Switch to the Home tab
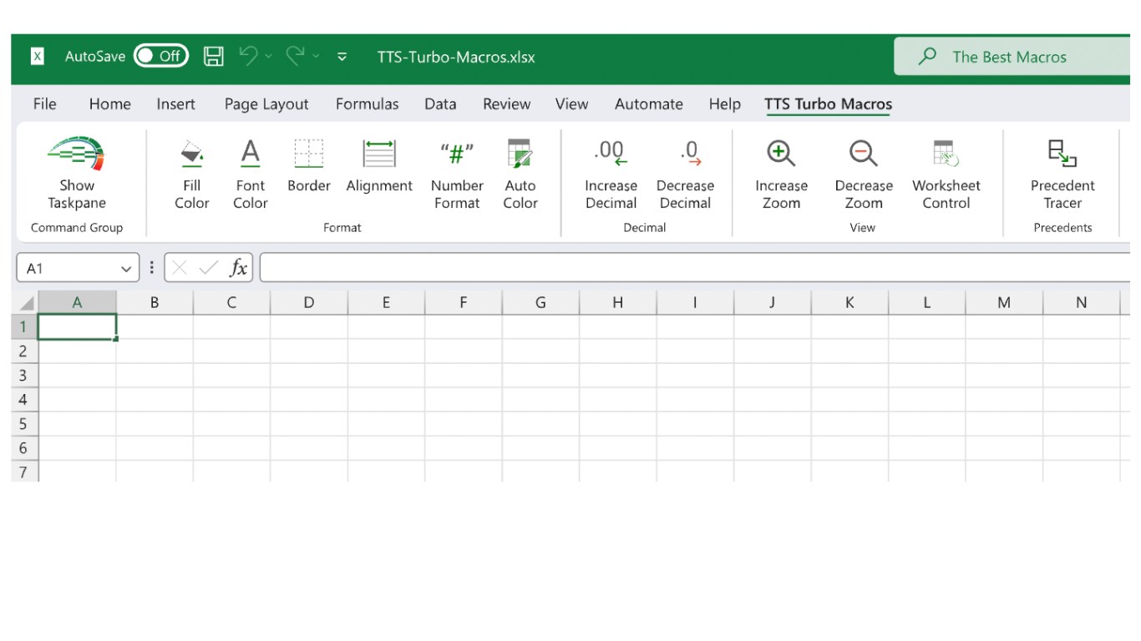This screenshot has height=641, width=1141. pyautogui.click(x=110, y=104)
